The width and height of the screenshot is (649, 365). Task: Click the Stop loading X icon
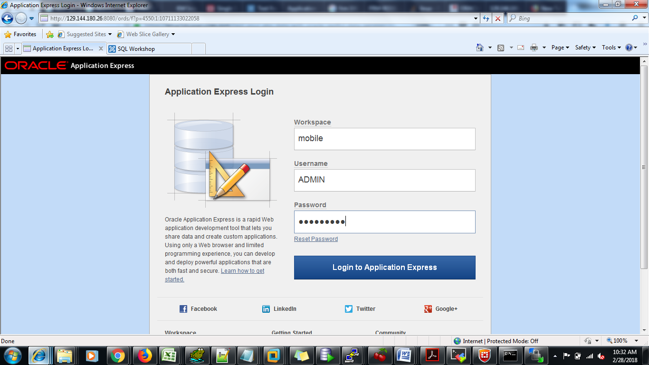pos(497,19)
